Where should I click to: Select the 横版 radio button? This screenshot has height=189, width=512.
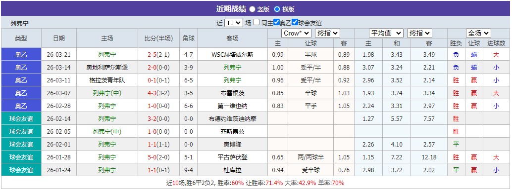277,9
